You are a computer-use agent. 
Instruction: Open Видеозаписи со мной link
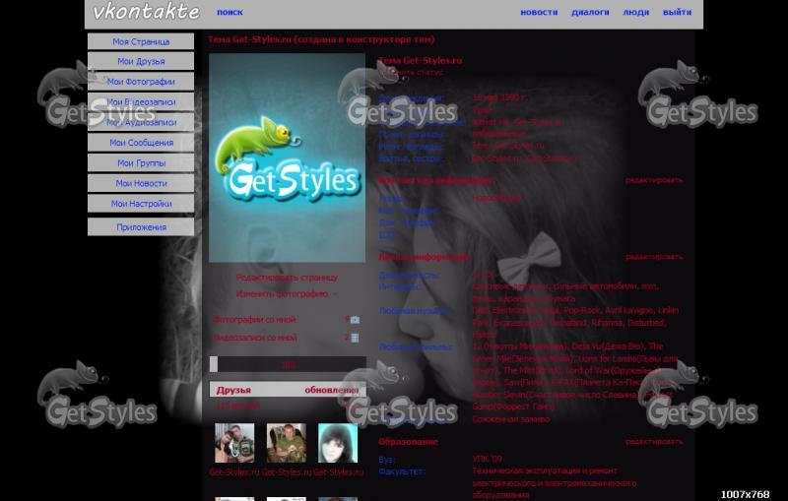(255, 338)
